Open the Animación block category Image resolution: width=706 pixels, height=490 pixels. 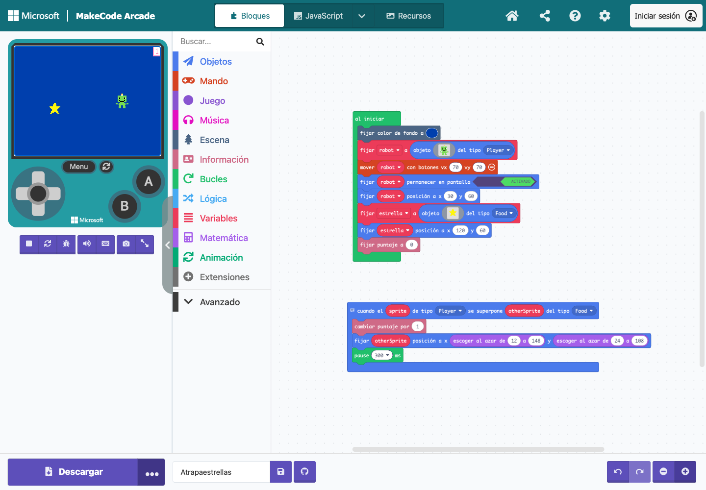pos(222,257)
